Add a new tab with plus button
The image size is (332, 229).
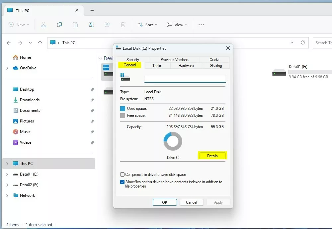(92, 10)
